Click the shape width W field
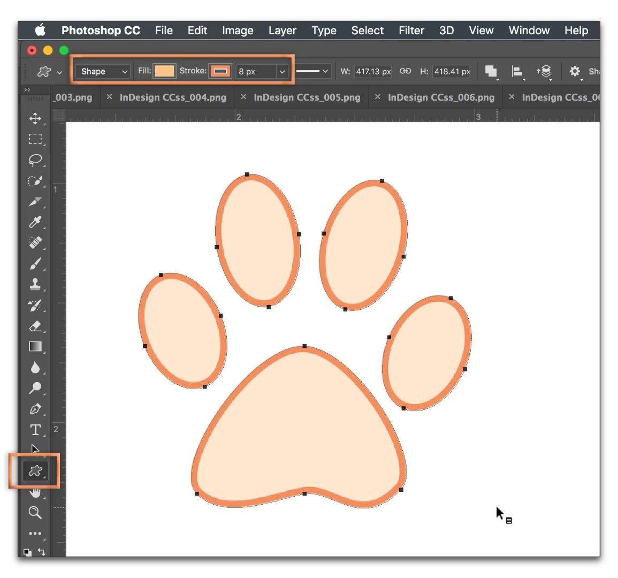The image size is (618, 578). pyautogui.click(x=373, y=71)
